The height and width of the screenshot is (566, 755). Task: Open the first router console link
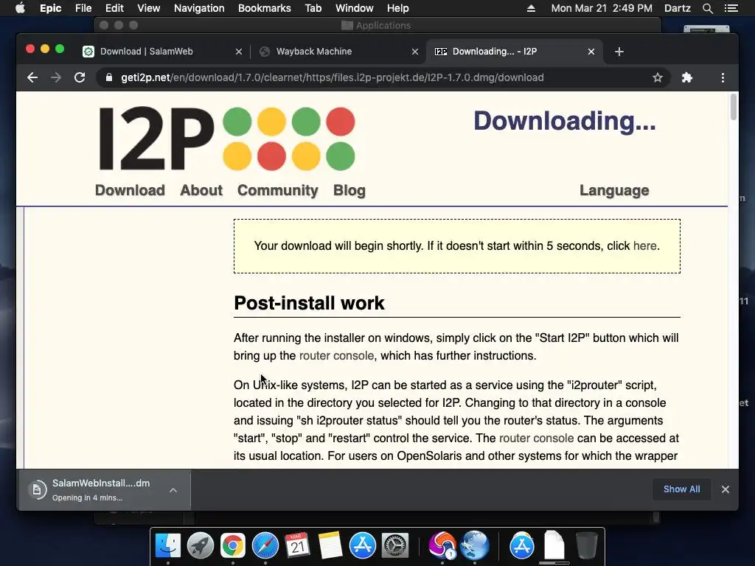click(x=336, y=356)
